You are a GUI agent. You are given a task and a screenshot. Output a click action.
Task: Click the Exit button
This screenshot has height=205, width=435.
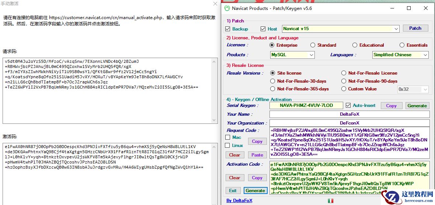[233, 190]
